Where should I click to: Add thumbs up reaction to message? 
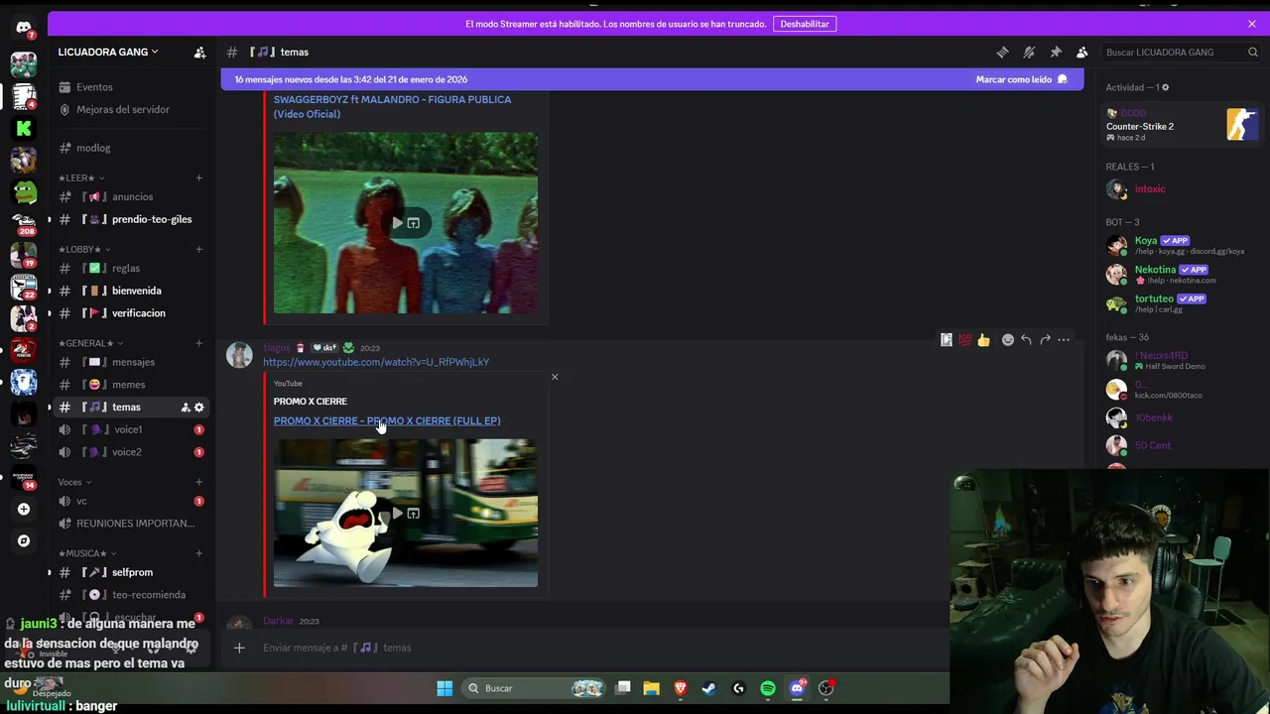click(x=983, y=340)
